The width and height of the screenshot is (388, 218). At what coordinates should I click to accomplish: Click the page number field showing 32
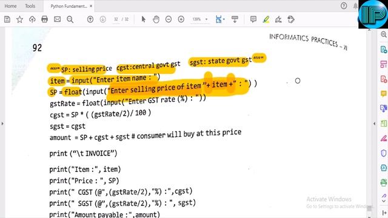click(116, 19)
